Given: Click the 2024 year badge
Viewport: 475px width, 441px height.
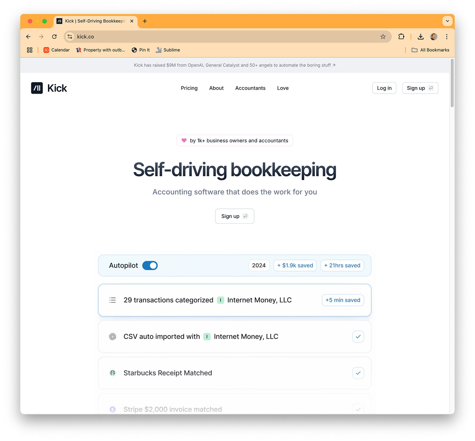Looking at the screenshot, I should [x=259, y=266].
